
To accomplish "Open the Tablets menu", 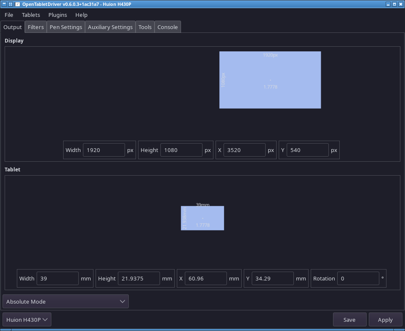I will click(x=31, y=15).
